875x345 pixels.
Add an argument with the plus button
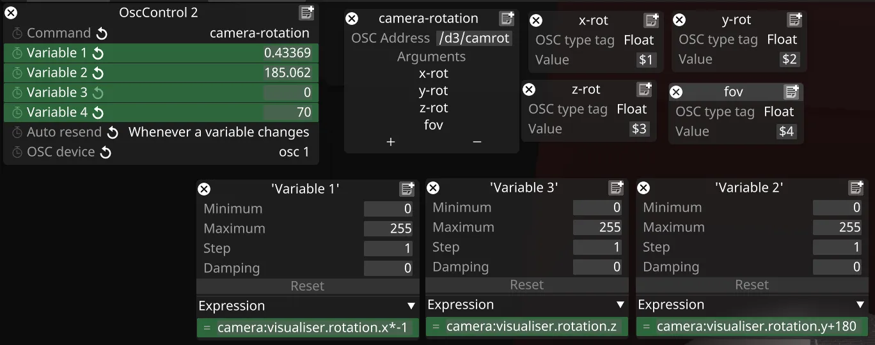391,142
